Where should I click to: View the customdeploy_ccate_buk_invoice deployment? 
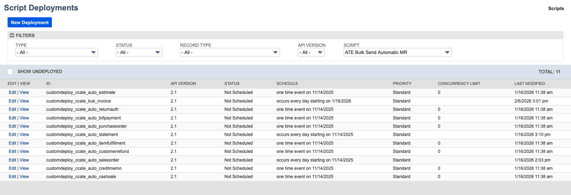pyautogui.click(x=24, y=101)
